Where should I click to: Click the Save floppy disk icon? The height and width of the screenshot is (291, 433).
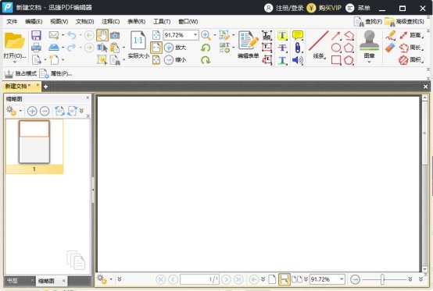coord(36,35)
